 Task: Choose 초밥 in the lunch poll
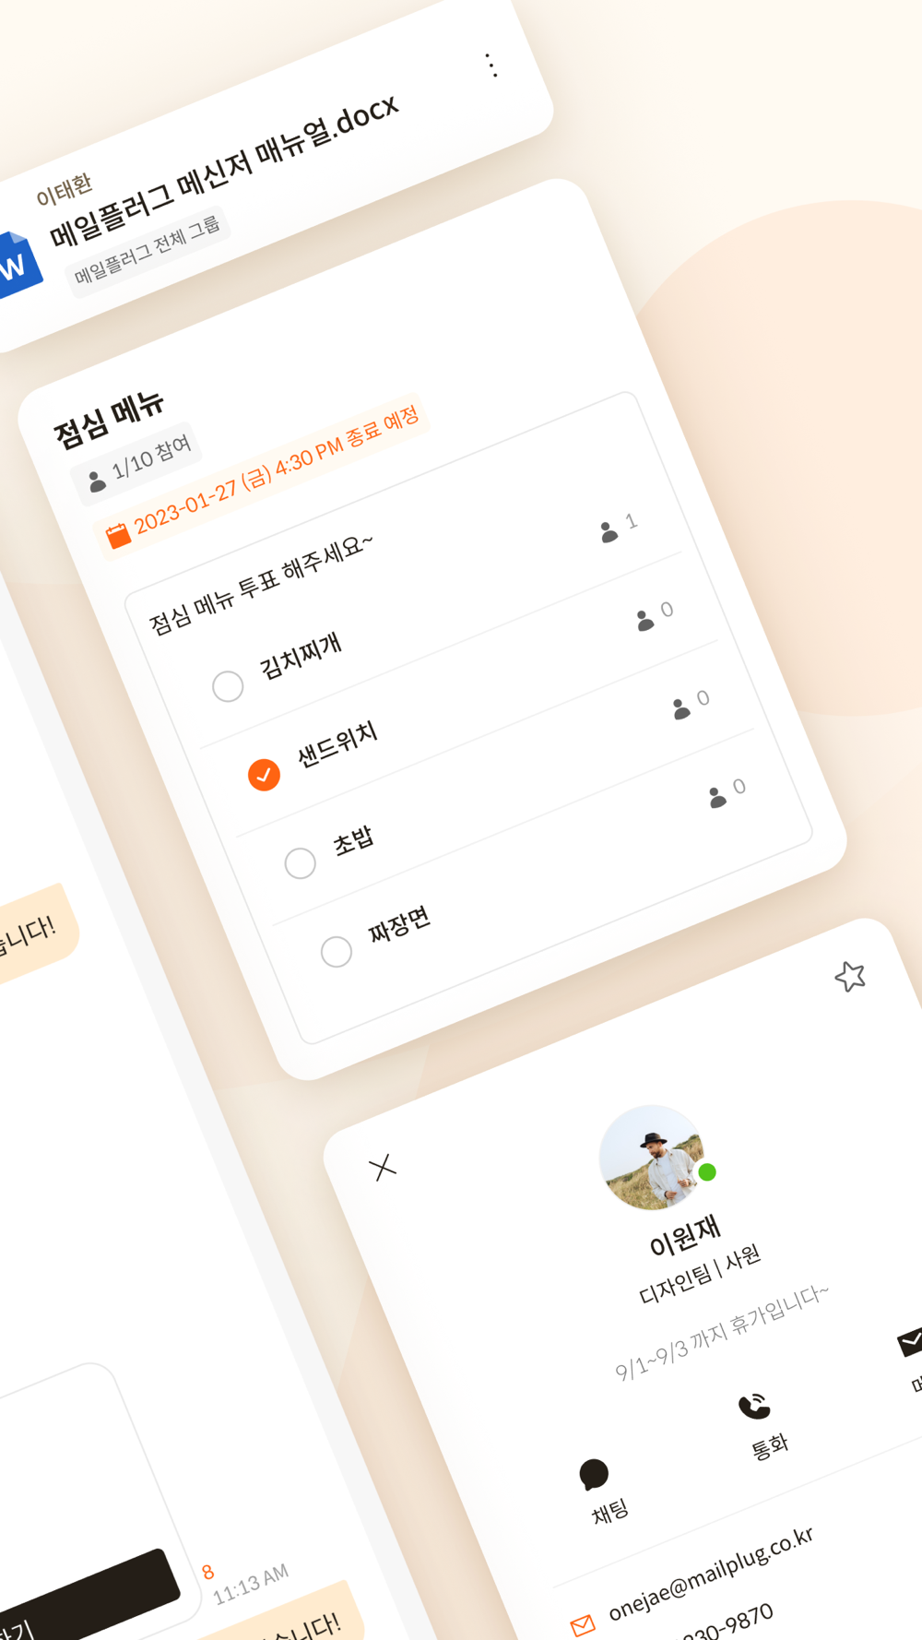300,863
